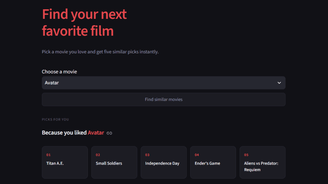Select the Titan A.E. recommendation card
The image size is (328, 184).
pyautogui.click(x=65, y=162)
